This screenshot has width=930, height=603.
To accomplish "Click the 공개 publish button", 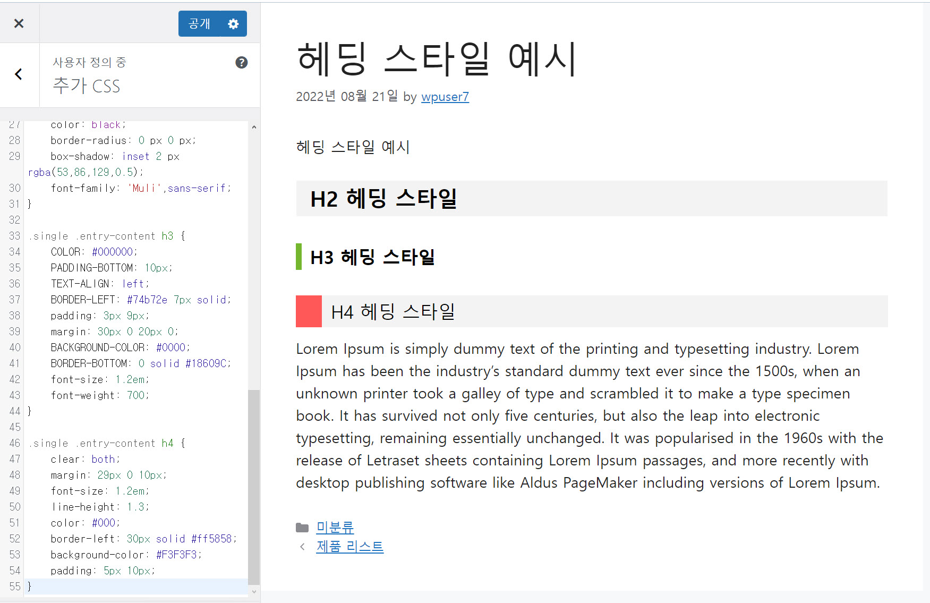I will pos(199,24).
